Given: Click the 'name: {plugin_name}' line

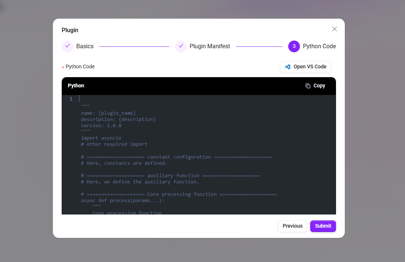Looking at the screenshot, I should (108, 113).
